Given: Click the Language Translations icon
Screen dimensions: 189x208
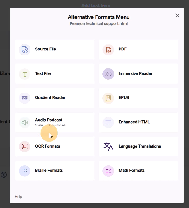Looking at the screenshot, I should coord(108,146).
